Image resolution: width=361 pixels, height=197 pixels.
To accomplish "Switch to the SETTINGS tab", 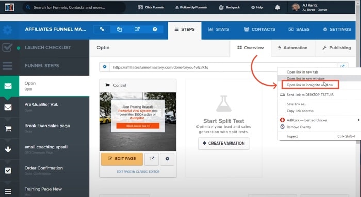I will [x=337, y=30].
